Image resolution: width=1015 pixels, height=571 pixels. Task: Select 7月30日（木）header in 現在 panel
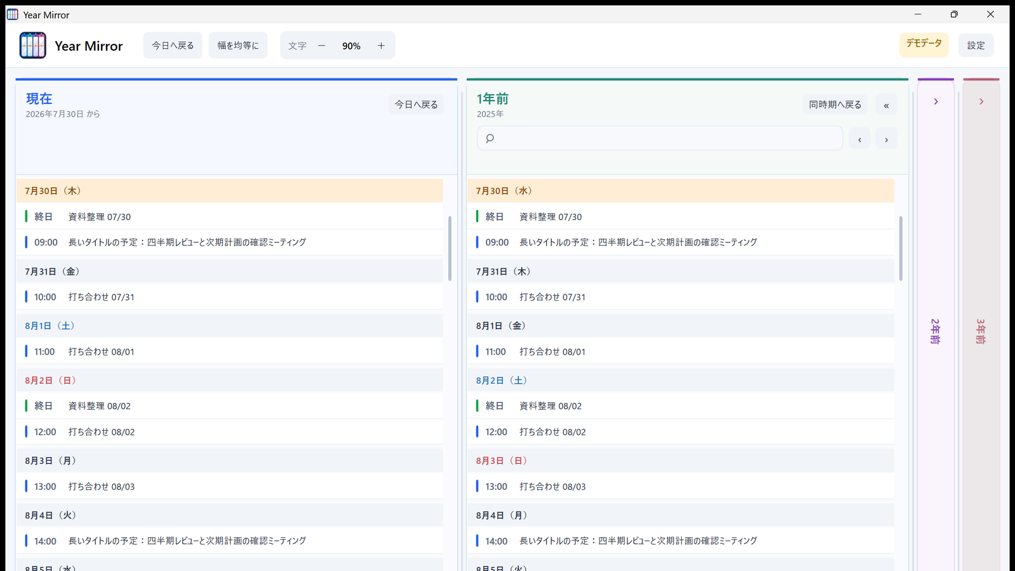pyautogui.click(x=230, y=191)
